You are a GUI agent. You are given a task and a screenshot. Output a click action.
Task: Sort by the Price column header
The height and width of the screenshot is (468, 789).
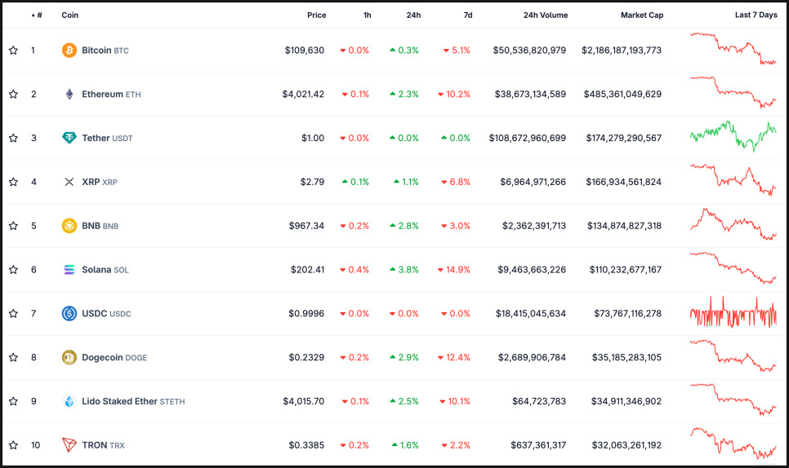click(x=317, y=15)
